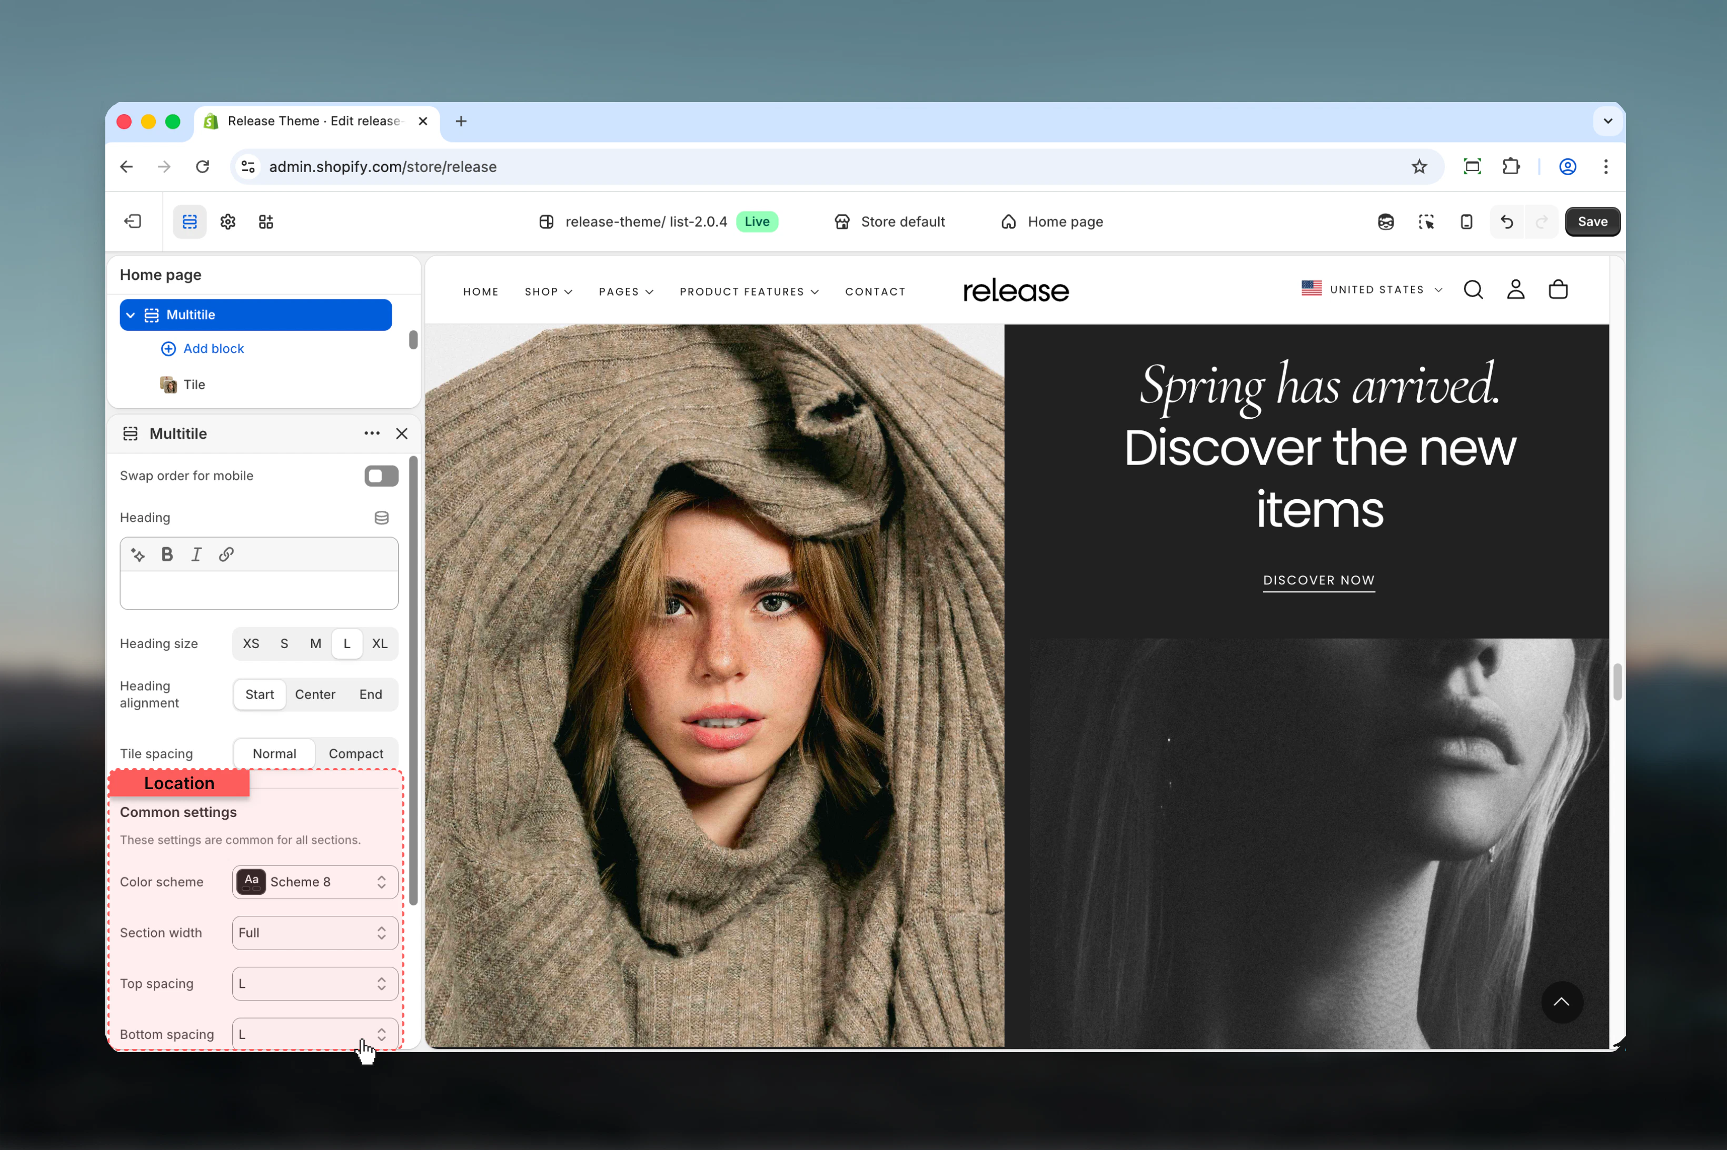Open the Home page template selector
The height and width of the screenshot is (1150, 1727).
pos(1052,221)
